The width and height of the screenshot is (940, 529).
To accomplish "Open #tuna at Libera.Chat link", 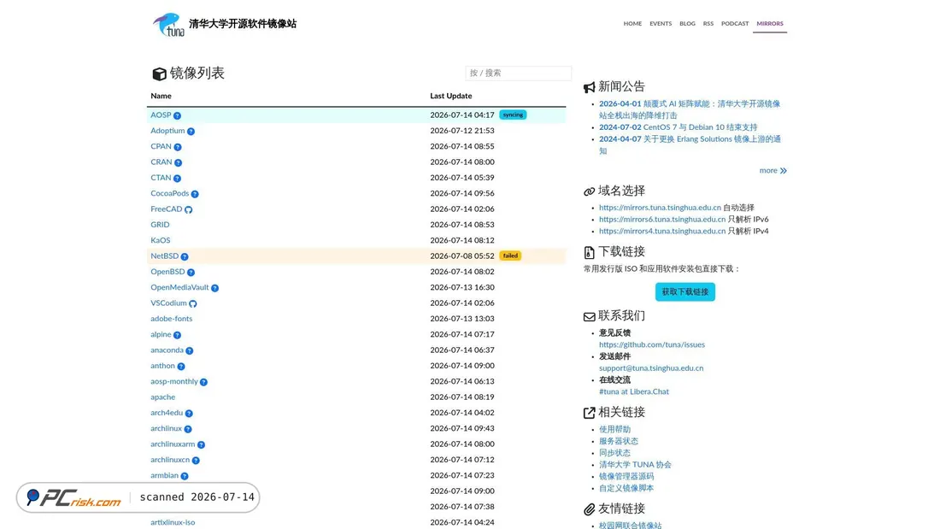I will [634, 391].
